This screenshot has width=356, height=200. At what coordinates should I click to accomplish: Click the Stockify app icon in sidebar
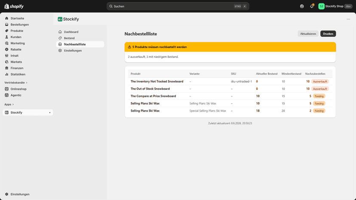pos(6,112)
